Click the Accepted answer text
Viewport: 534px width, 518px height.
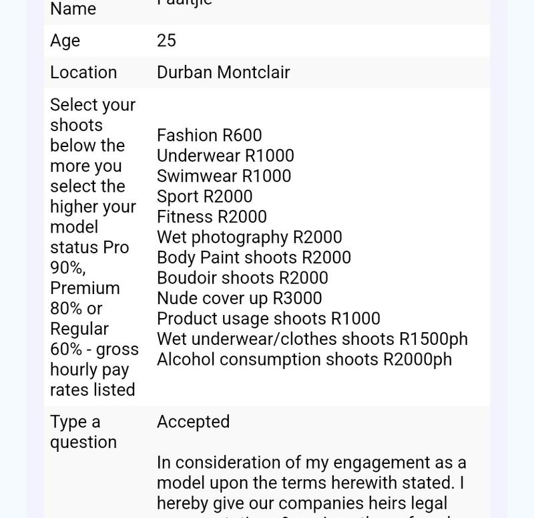click(x=193, y=422)
